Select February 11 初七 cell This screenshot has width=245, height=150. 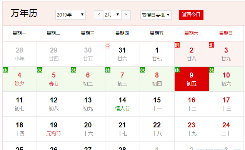[x=20, y=104]
